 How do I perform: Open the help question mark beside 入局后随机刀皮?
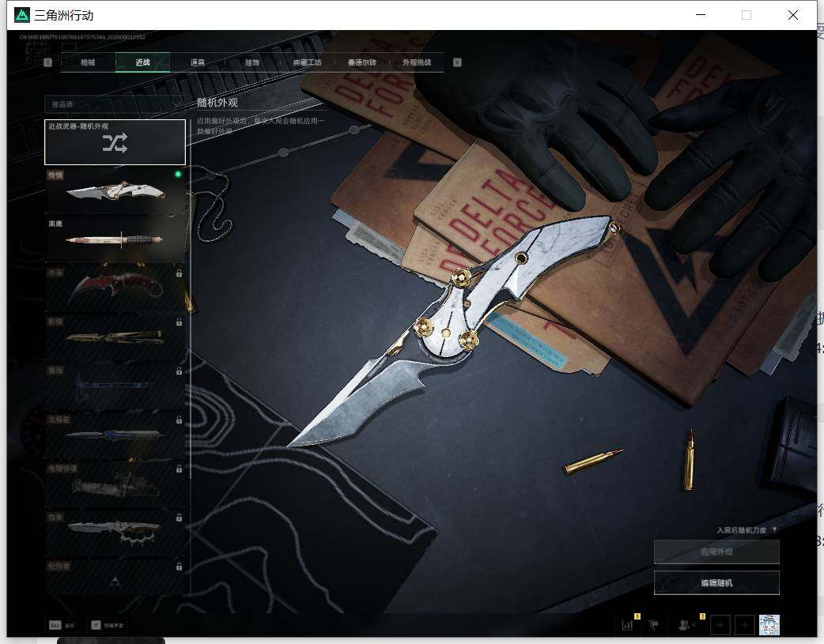tap(775, 530)
